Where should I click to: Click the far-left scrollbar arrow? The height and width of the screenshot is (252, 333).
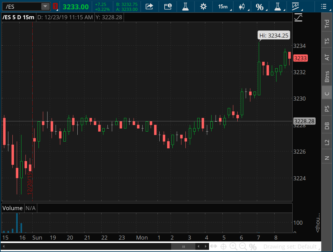[x=4, y=246]
